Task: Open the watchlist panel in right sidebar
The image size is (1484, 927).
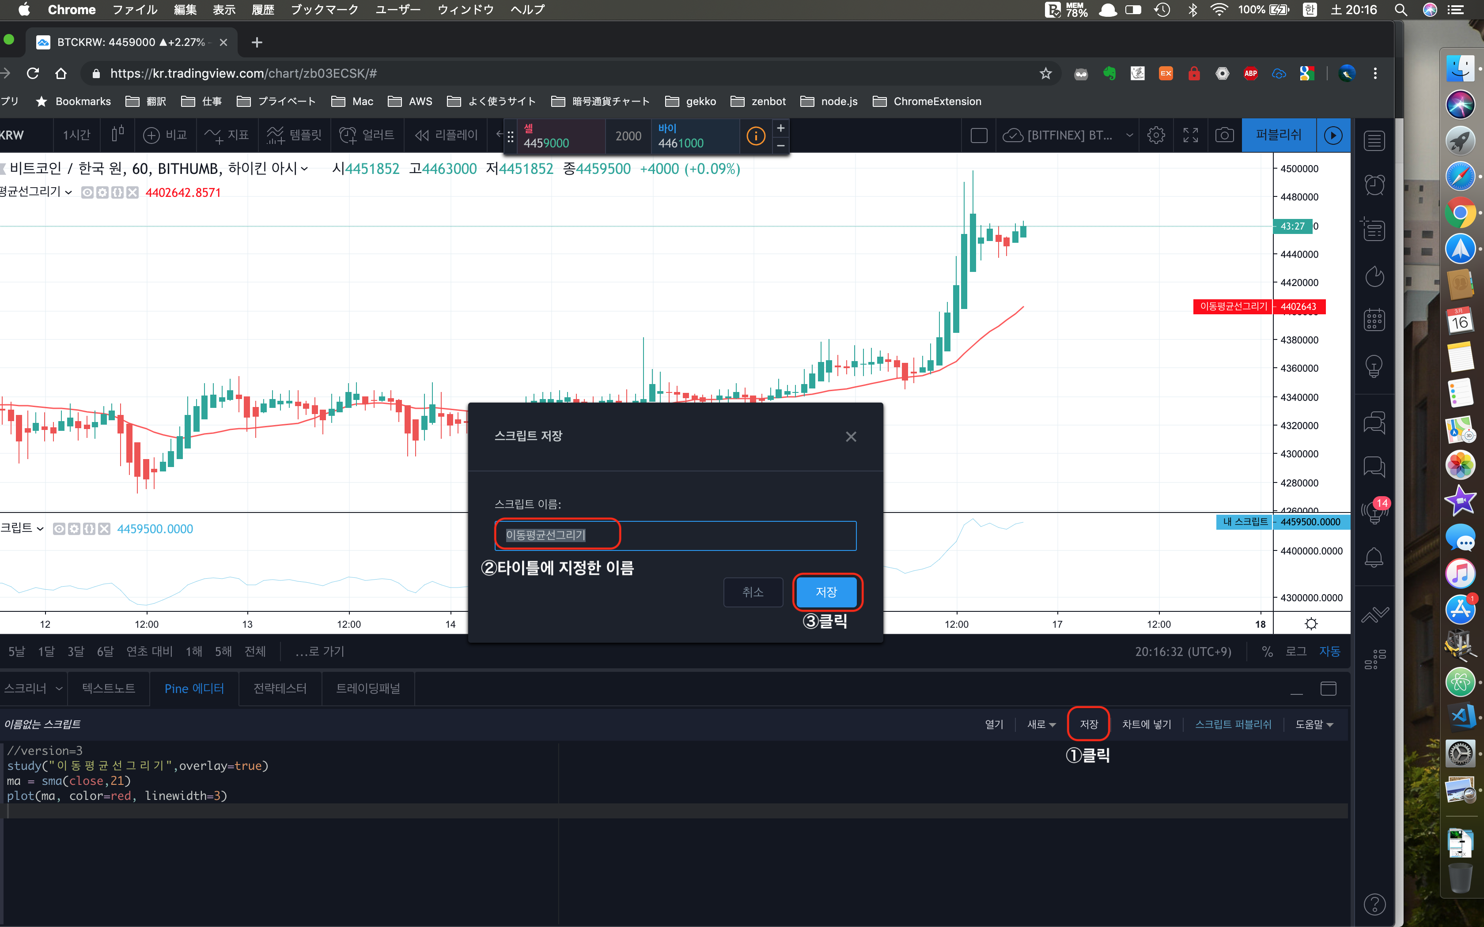Action: (x=1374, y=141)
